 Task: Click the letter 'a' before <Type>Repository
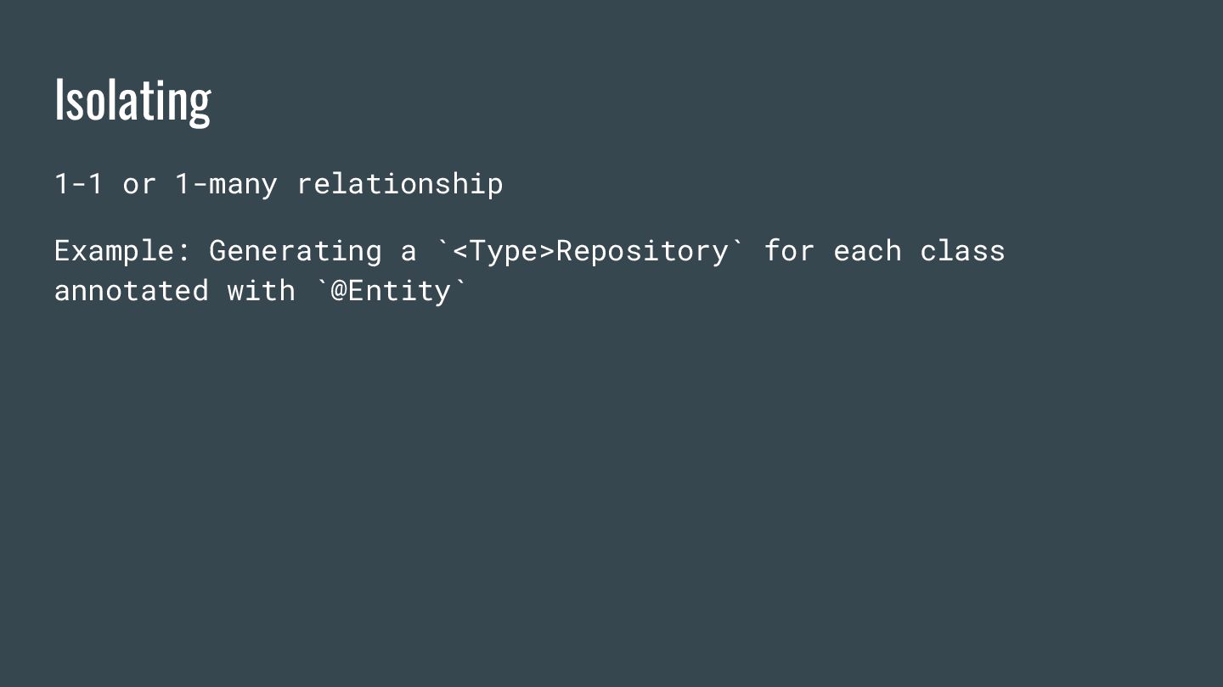click(x=409, y=252)
